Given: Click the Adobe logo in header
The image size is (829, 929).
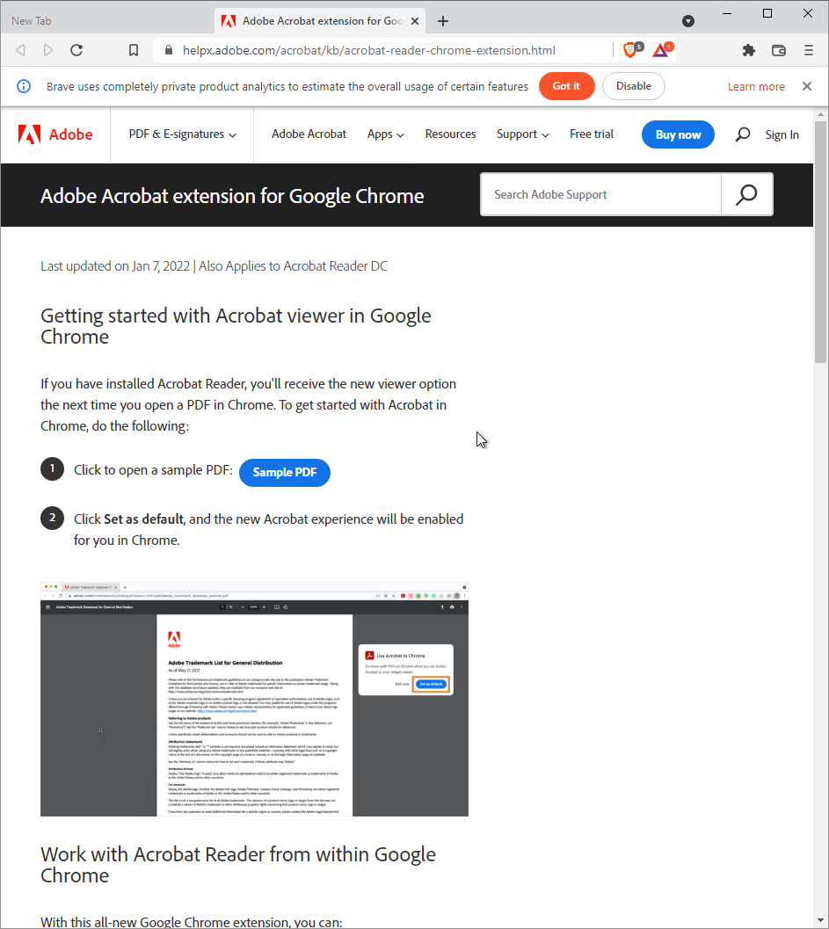Looking at the screenshot, I should [x=55, y=134].
